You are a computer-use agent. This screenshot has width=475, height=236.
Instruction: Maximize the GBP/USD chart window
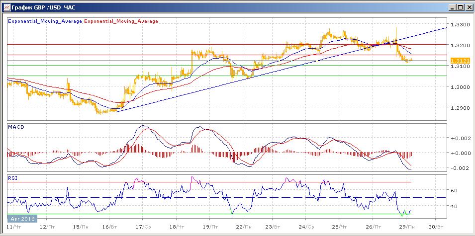[x=460, y=7]
